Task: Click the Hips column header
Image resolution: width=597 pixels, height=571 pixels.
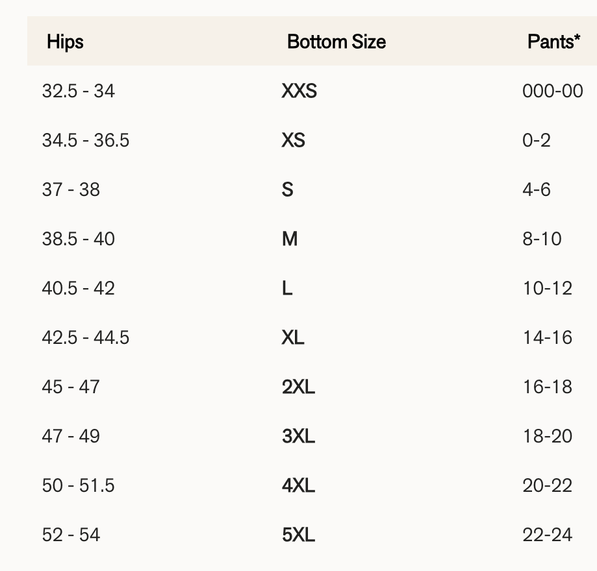Action: [65, 42]
